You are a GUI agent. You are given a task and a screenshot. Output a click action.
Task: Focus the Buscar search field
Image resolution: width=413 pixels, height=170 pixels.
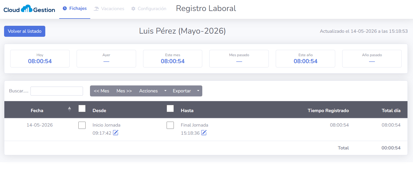[57, 91]
